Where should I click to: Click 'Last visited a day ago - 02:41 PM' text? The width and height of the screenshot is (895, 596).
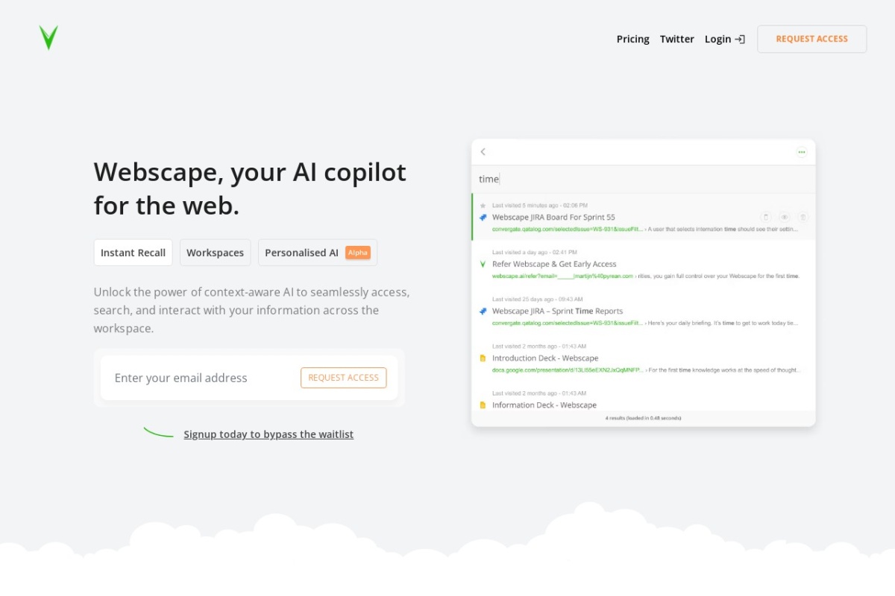tap(534, 253)
